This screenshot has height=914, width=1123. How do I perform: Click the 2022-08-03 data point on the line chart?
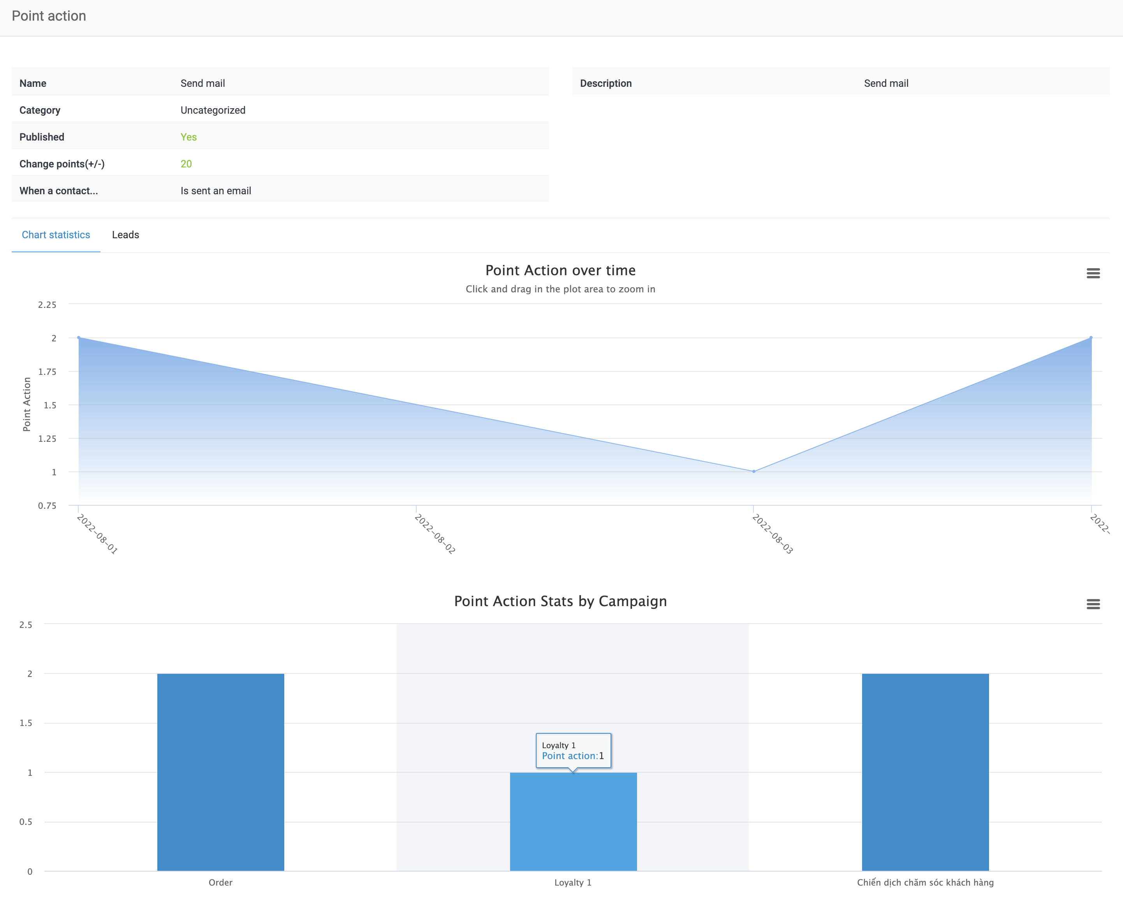point(754,471)
